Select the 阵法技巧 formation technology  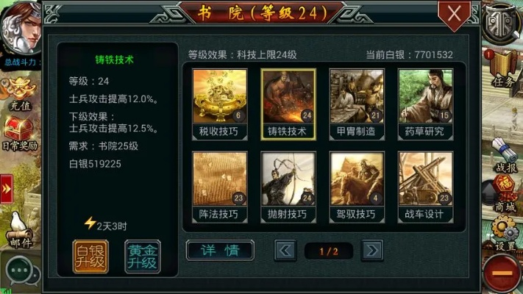219,187
